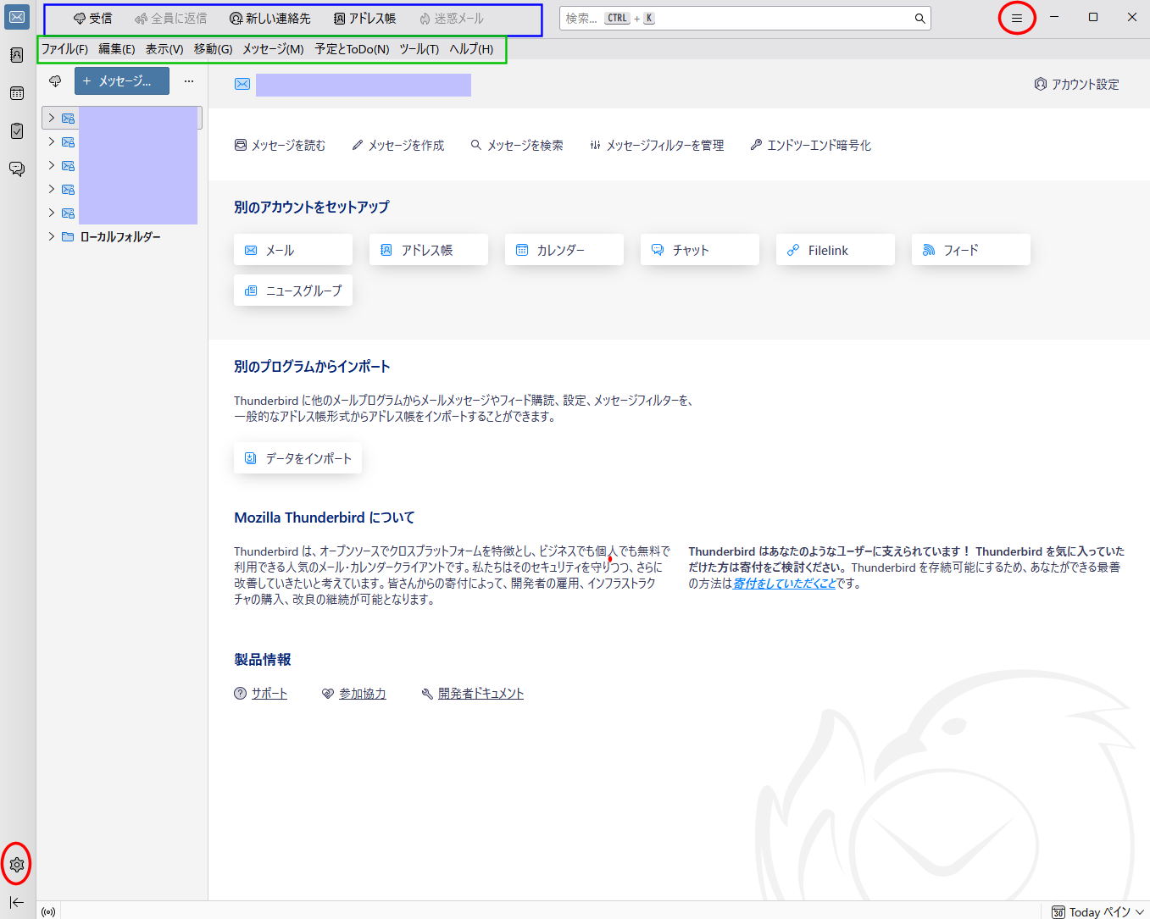Open the 寄付をしていただくこと link
The height and width of the screenshot is (919, 1150).
[784, 584]
